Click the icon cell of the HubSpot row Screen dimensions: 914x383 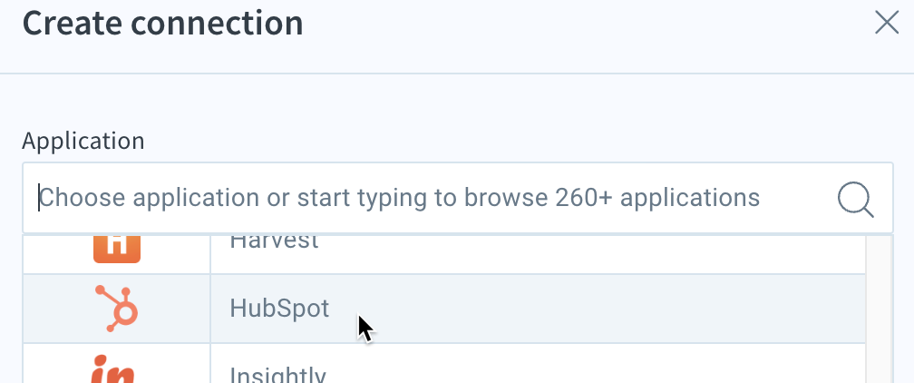[117, 309]
